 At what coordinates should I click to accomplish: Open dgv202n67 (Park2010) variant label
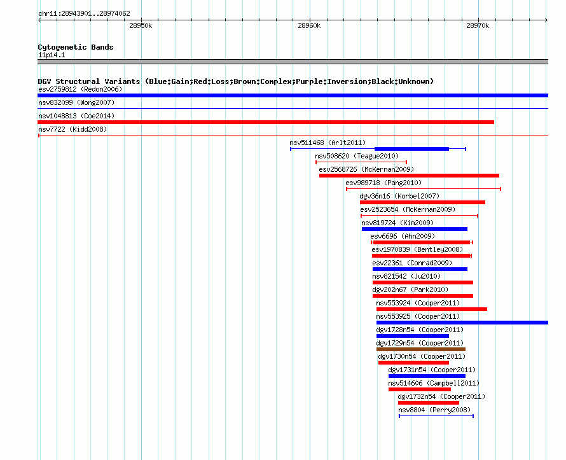click(410, 289)
